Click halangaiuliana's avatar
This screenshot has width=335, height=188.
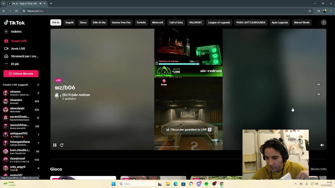5,143
